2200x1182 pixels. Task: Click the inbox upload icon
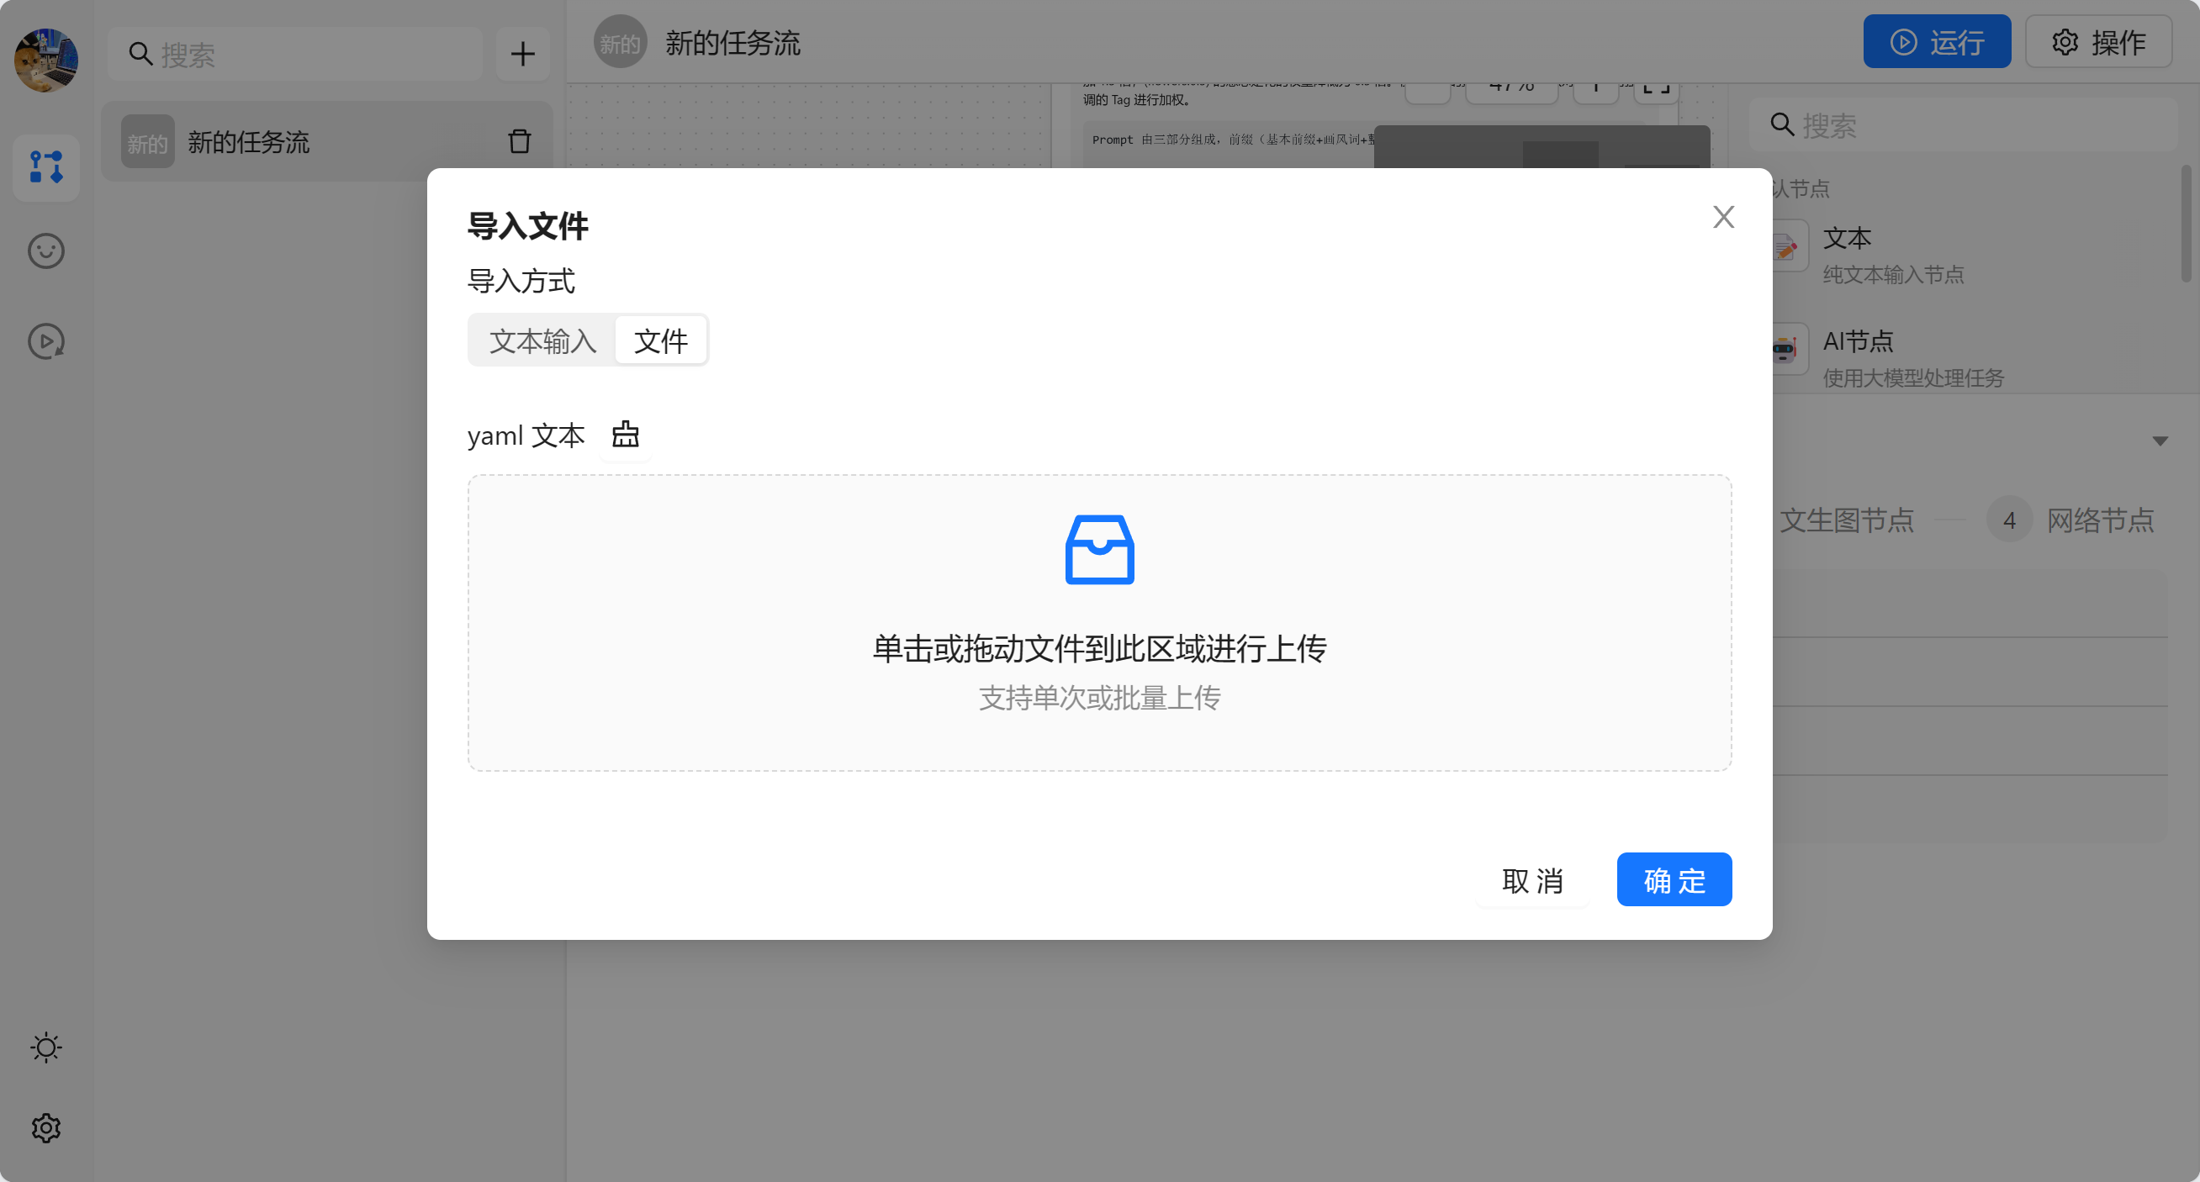point(1099,550)
